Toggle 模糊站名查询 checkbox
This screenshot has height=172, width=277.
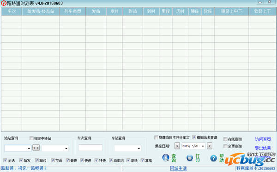(194, 138)
